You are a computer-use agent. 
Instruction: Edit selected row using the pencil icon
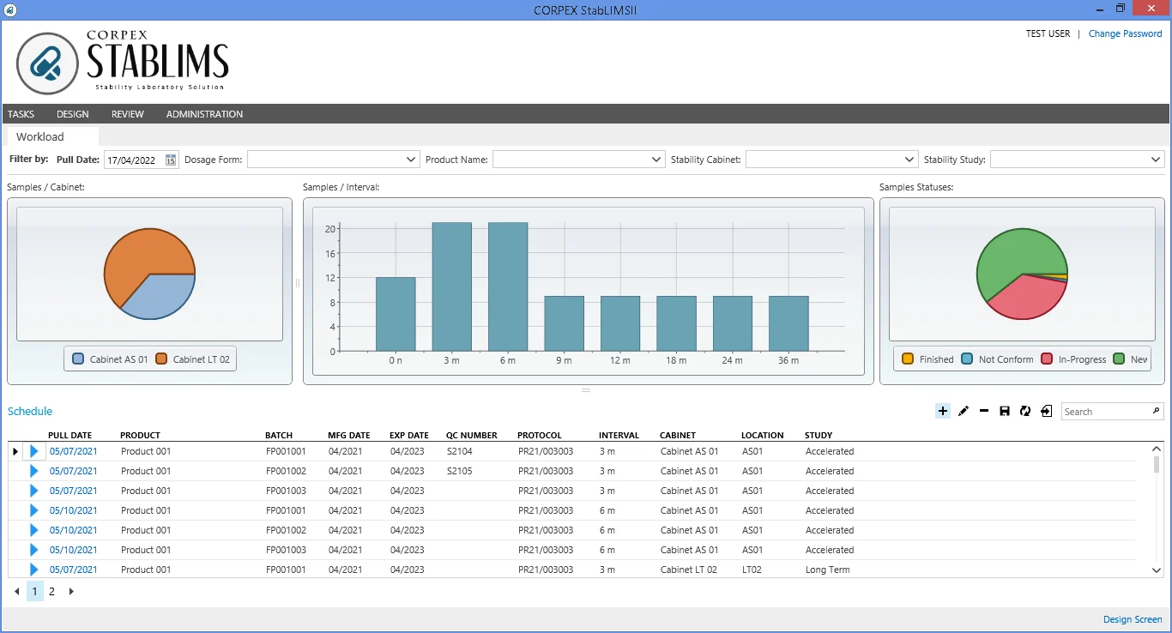coord(964,411)
